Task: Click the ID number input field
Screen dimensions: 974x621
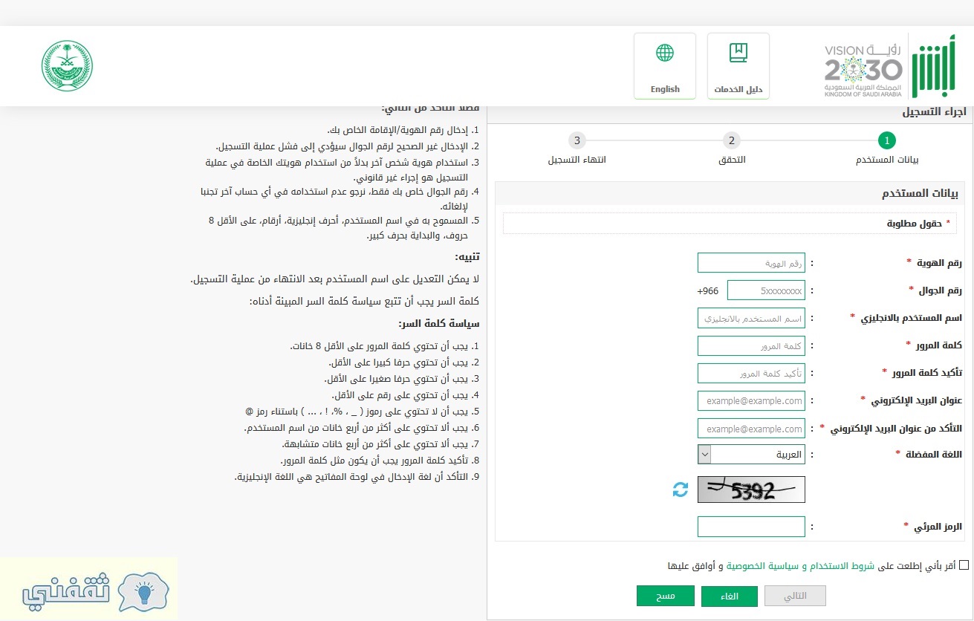Action: pos(751,263)
